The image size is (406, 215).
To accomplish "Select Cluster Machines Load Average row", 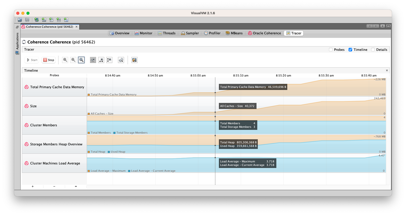I will pos(54,163).
